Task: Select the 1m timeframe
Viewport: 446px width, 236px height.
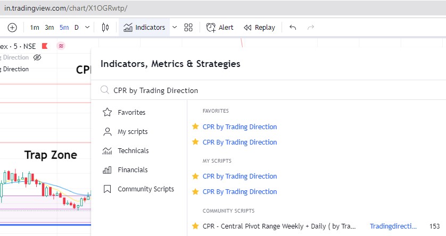Action: [35, 28]
